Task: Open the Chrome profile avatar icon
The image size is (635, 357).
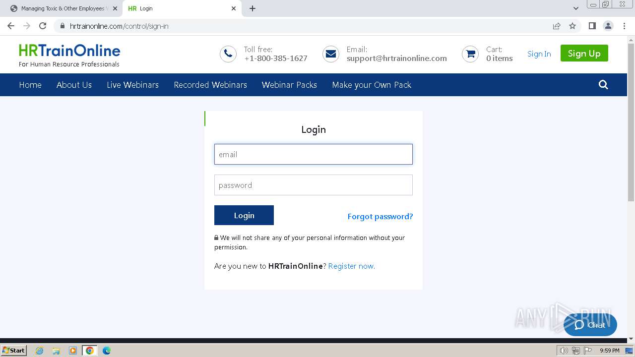Action: coord(608,26)
